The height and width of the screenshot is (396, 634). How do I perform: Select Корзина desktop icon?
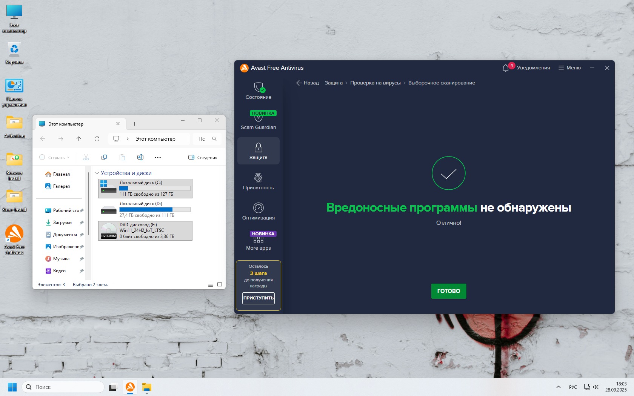point(14,53)
